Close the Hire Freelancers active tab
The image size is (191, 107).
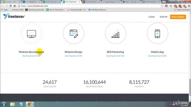tap(79, 2)
